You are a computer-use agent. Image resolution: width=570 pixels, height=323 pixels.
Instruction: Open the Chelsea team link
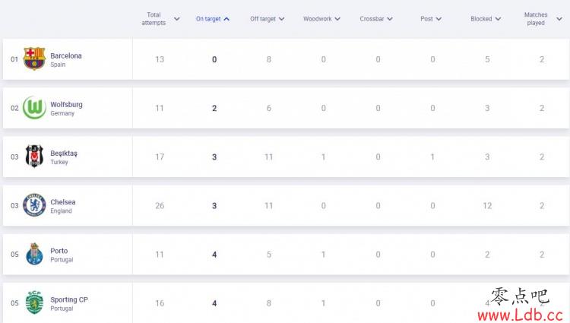tap(63, 202)
